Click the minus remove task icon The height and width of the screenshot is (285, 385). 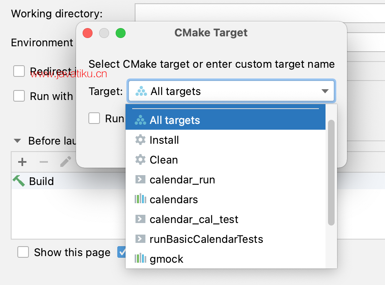[44, 162]
